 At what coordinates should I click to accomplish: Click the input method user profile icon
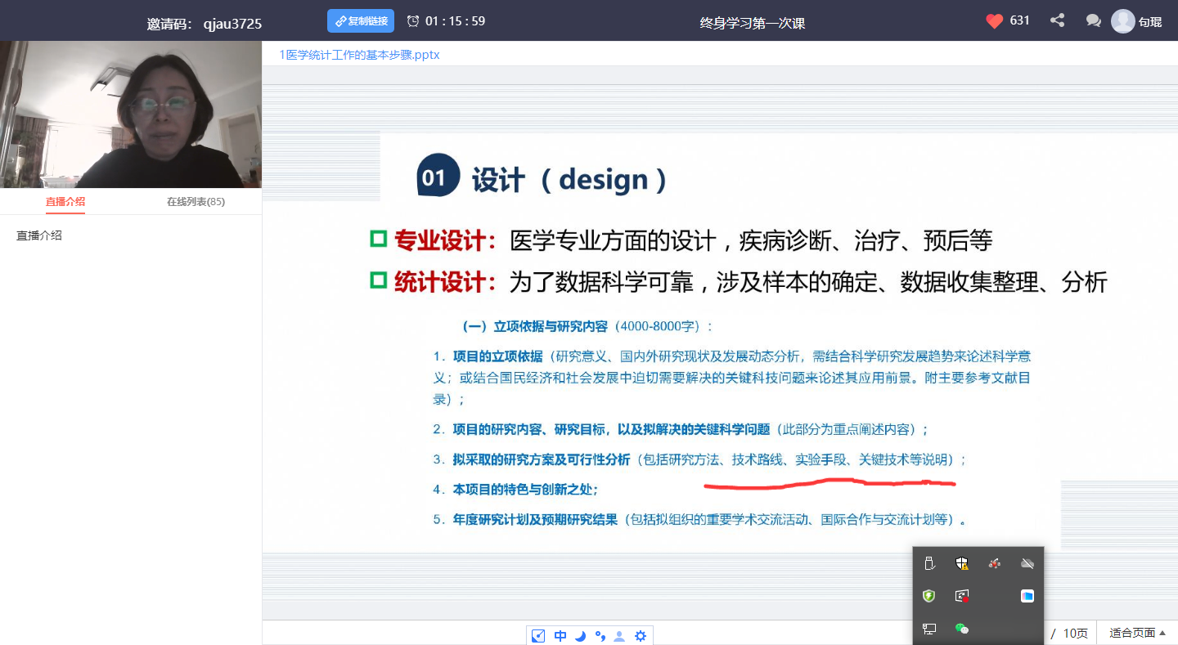619,636
